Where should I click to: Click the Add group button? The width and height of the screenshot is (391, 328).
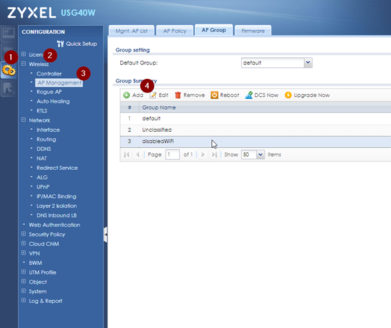[132, 95]
